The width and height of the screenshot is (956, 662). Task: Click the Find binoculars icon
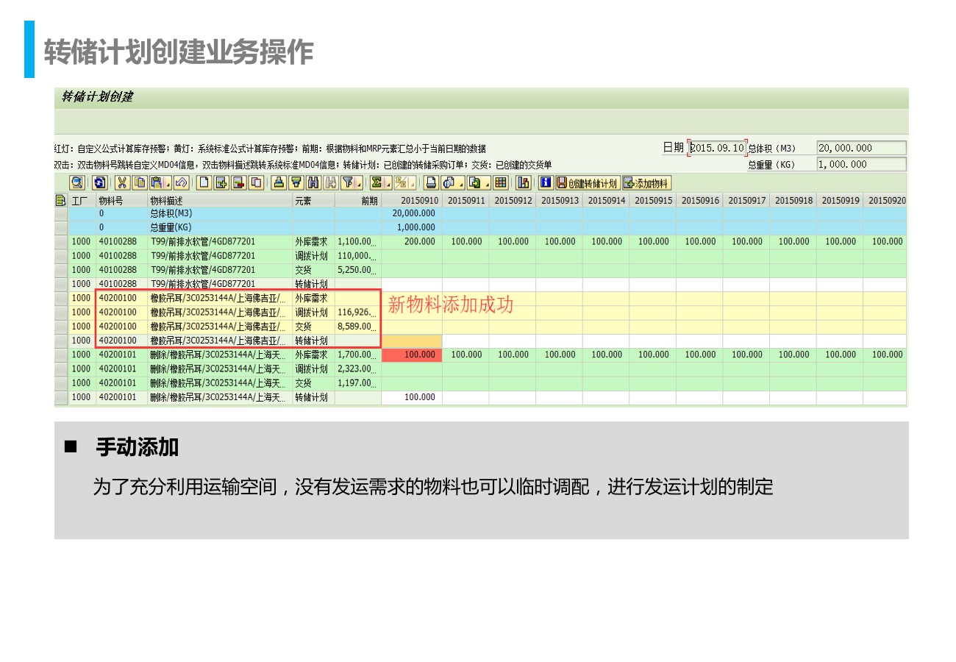(x=314, y=183)
